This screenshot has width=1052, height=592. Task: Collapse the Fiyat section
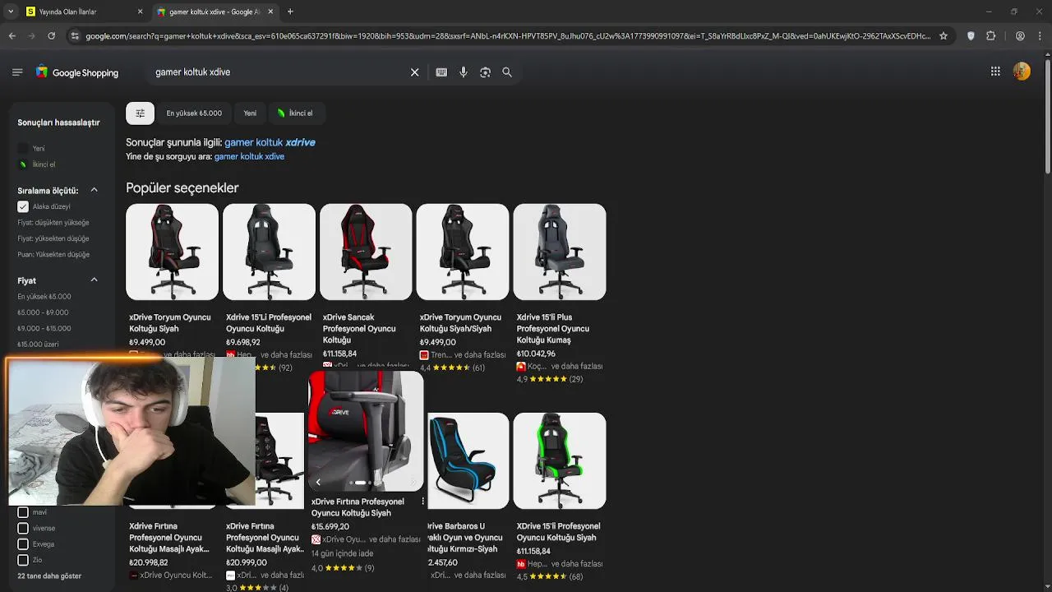(94, 280)
